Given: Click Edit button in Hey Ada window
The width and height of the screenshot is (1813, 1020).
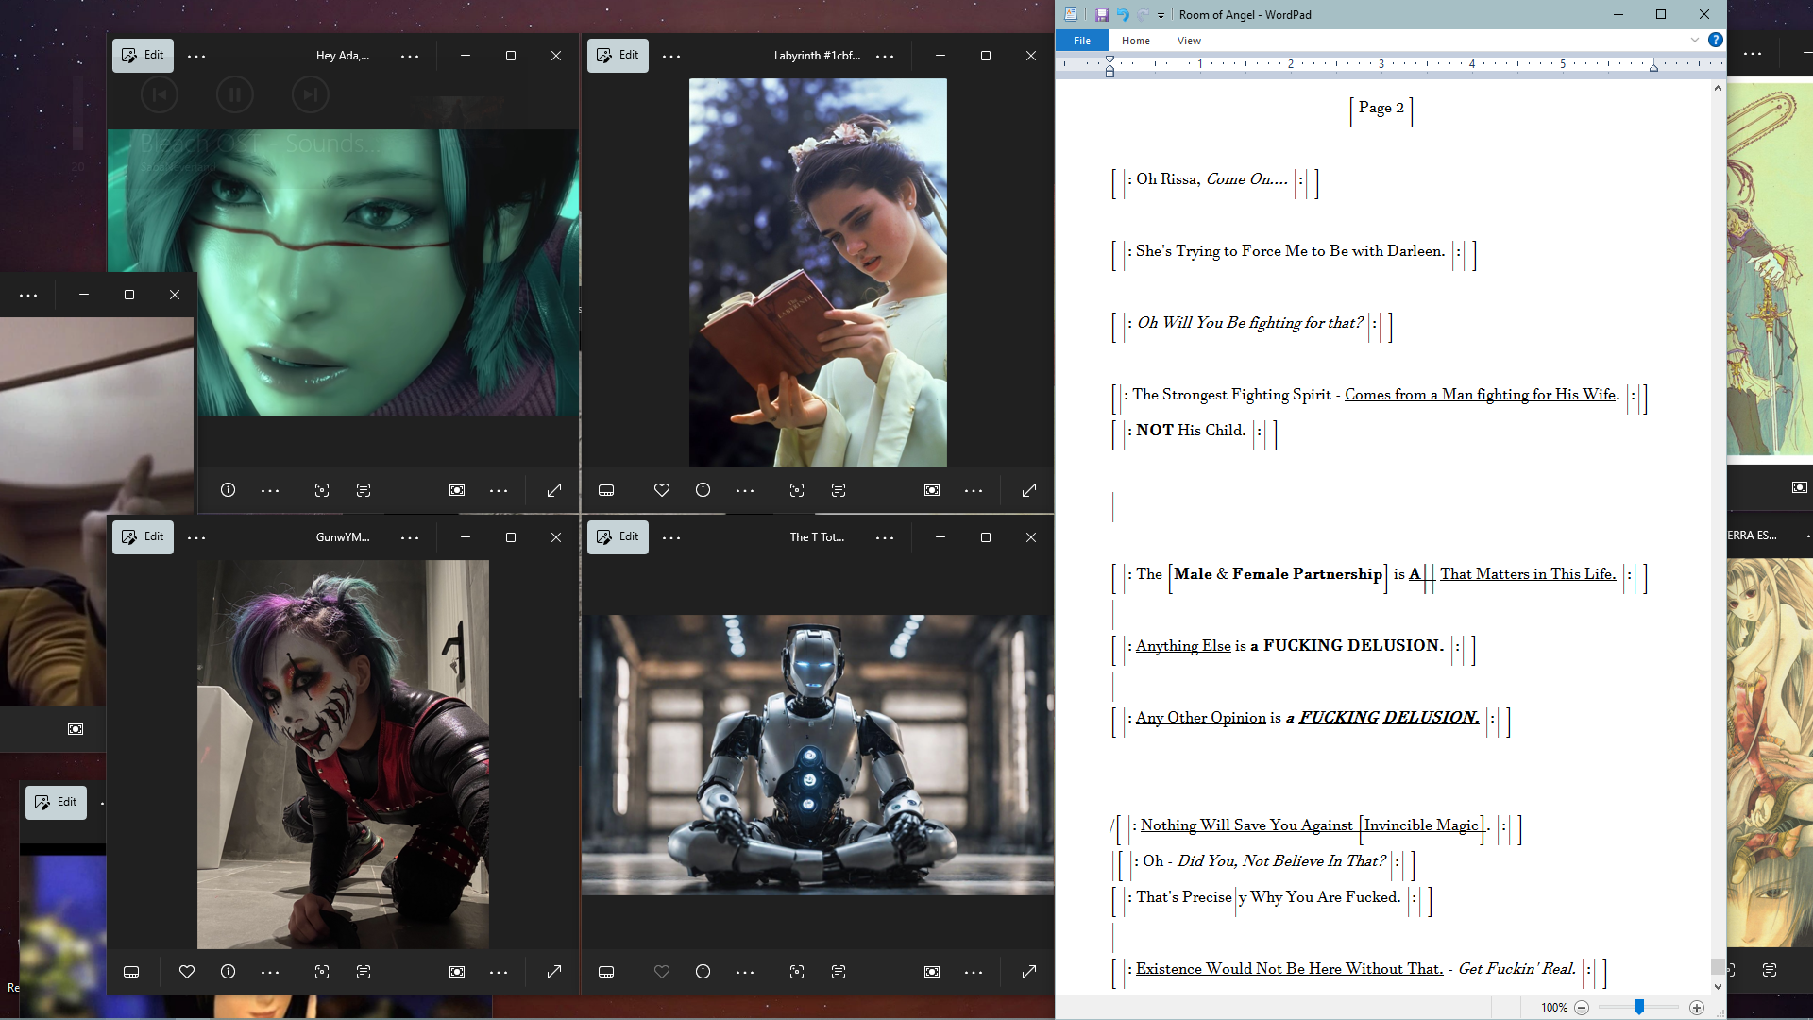Looking at the screenshot, I should point(143,56).
